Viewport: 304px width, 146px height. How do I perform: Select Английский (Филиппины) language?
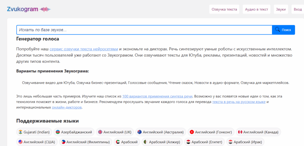pos(85,142)
